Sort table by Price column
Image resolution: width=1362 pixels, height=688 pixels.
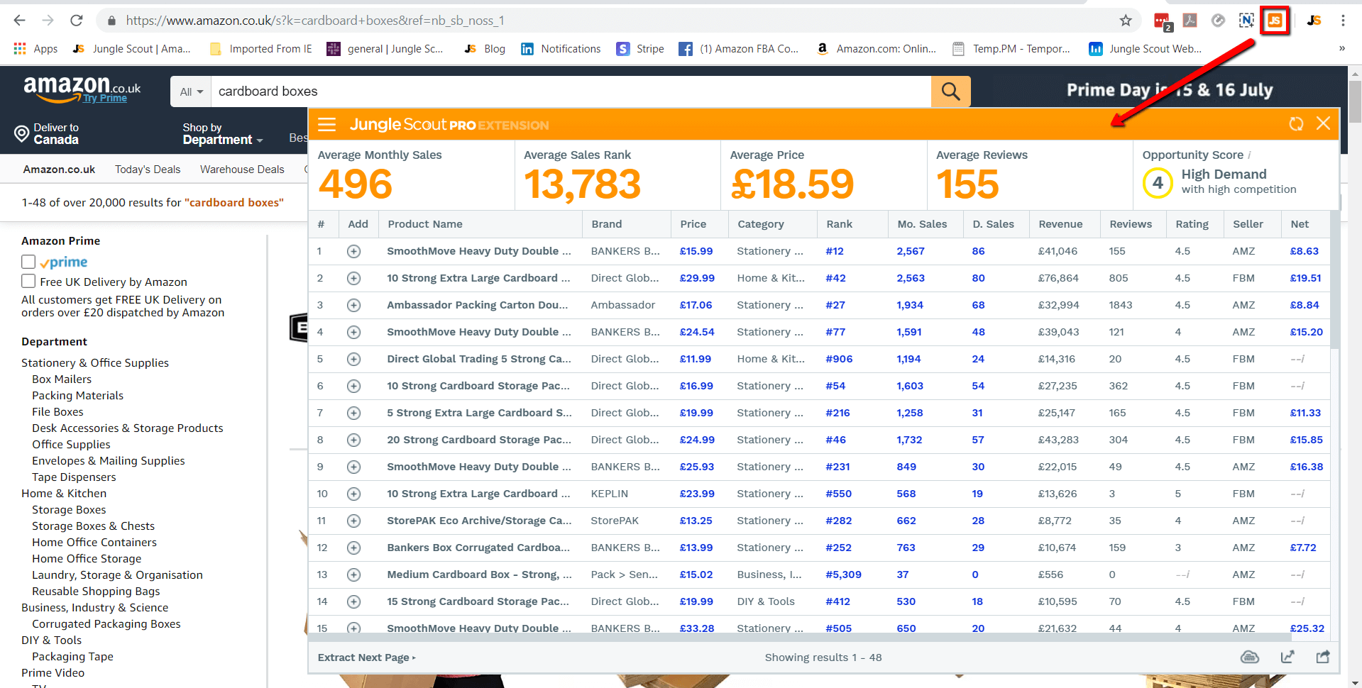pos(693,224)
